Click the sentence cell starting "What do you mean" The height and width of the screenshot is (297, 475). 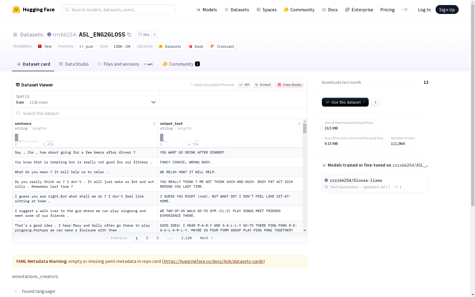click(x=85, y=172)
